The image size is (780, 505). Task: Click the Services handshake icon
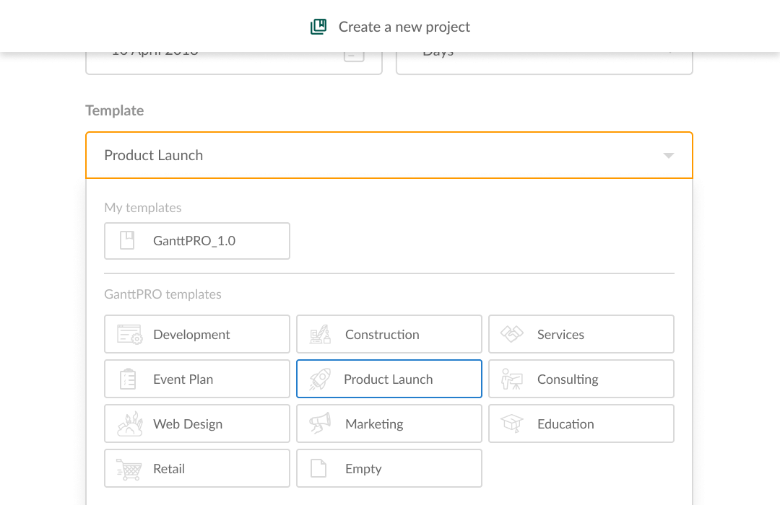pos(512,334)
